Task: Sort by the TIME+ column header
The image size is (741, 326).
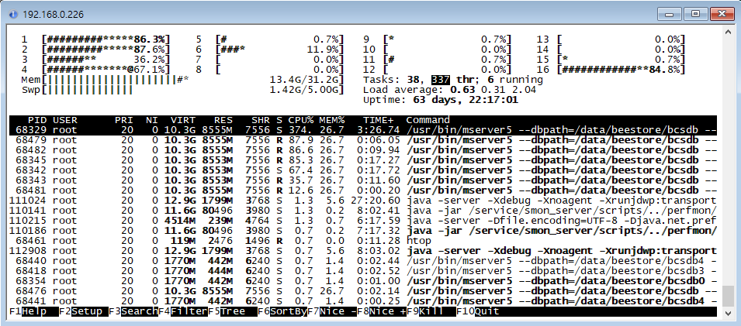Action: [x=378, y=120]
